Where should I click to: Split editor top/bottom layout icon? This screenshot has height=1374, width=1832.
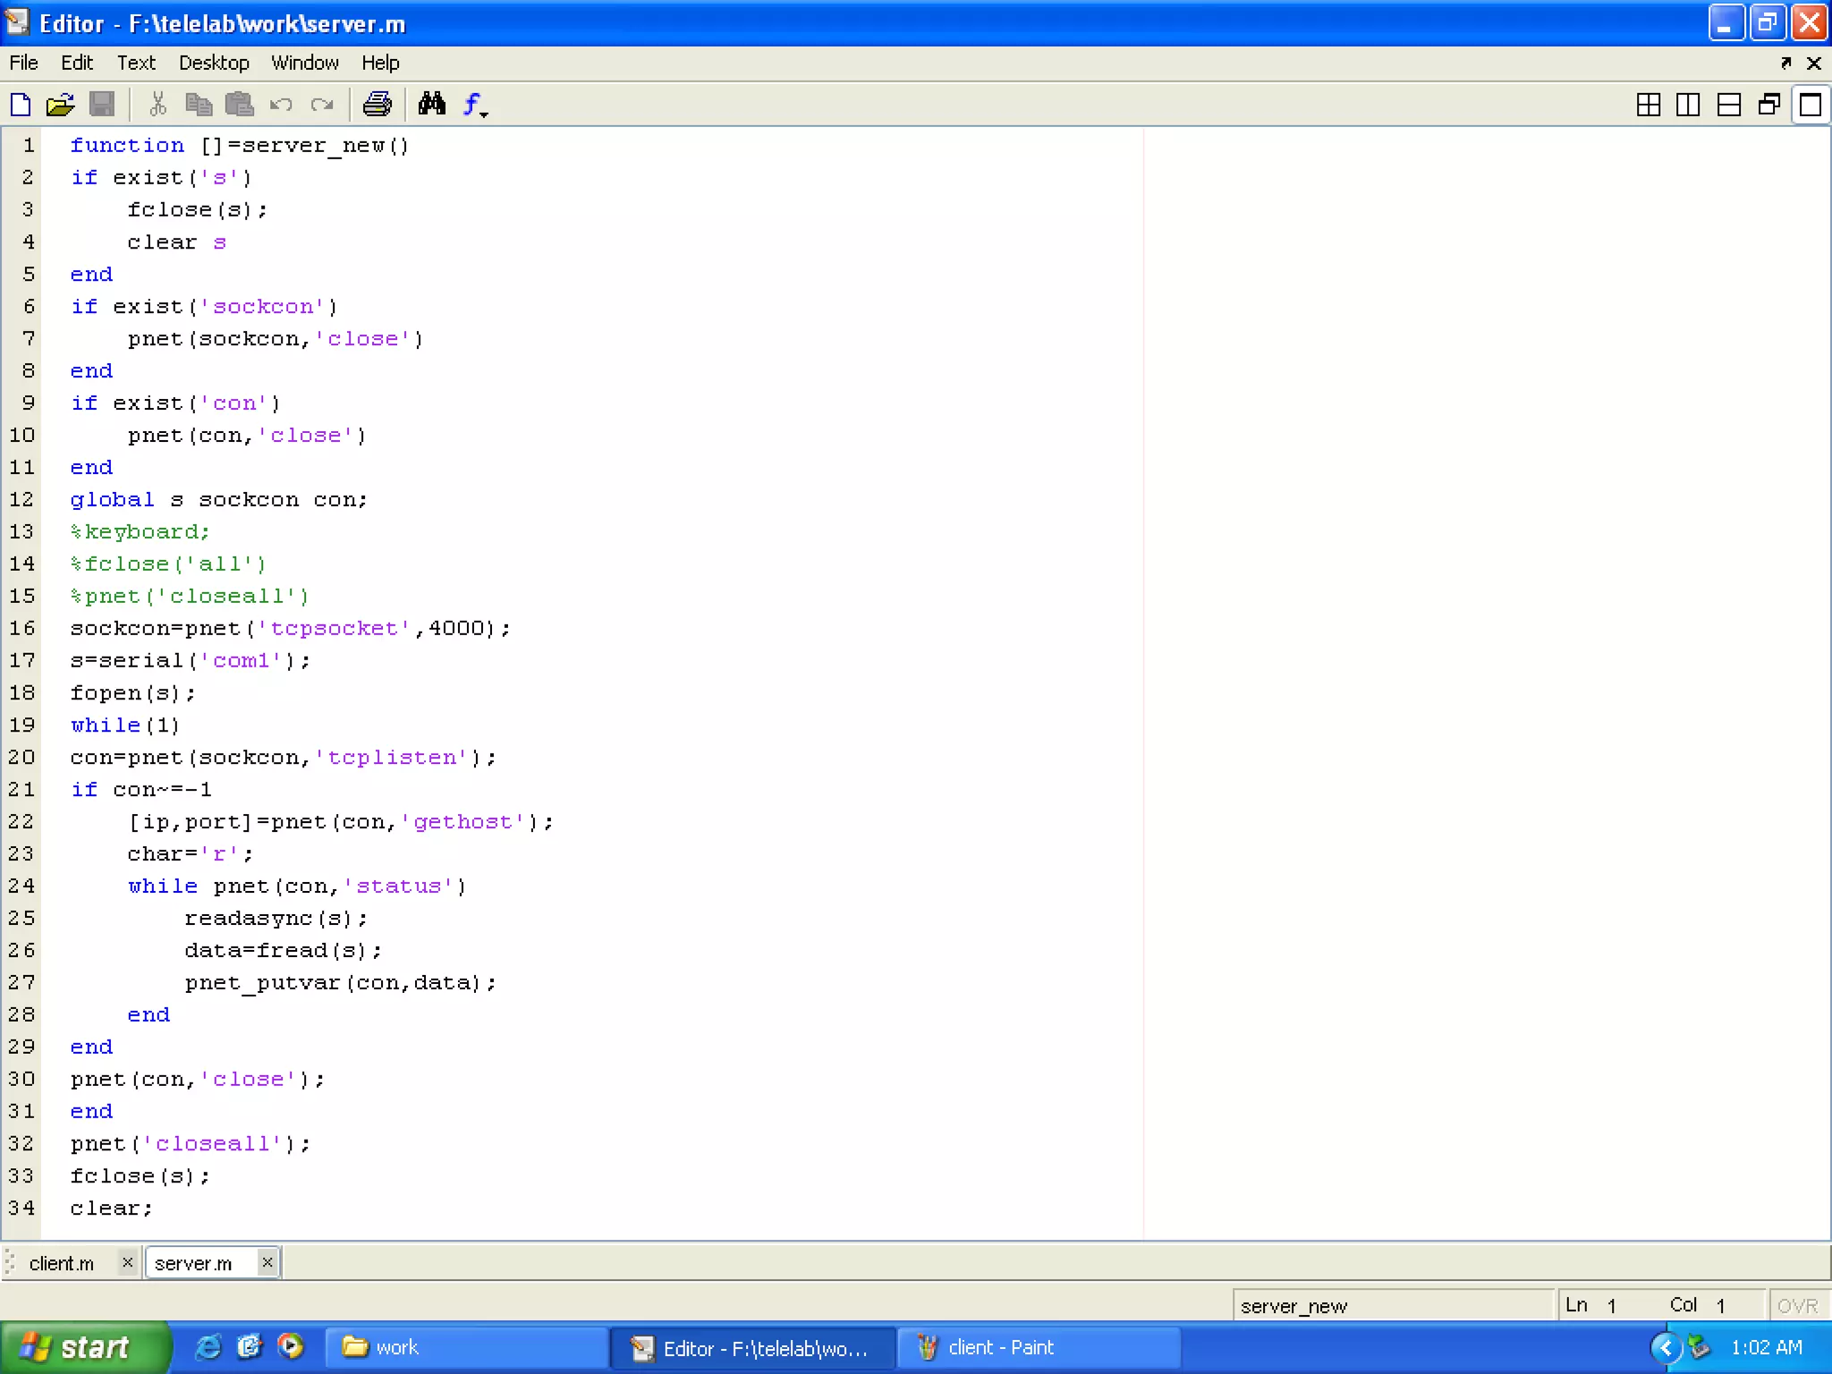coord(1728,105)
